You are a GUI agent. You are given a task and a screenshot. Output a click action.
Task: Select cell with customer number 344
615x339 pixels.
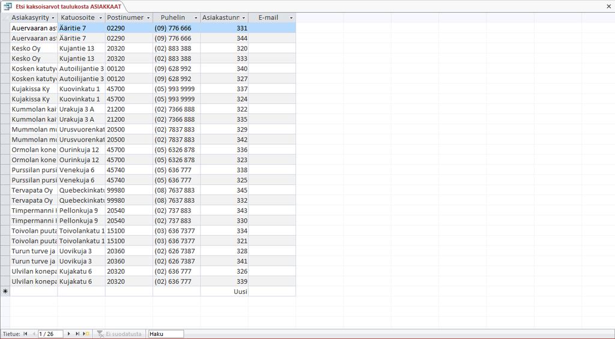point(225,38)
